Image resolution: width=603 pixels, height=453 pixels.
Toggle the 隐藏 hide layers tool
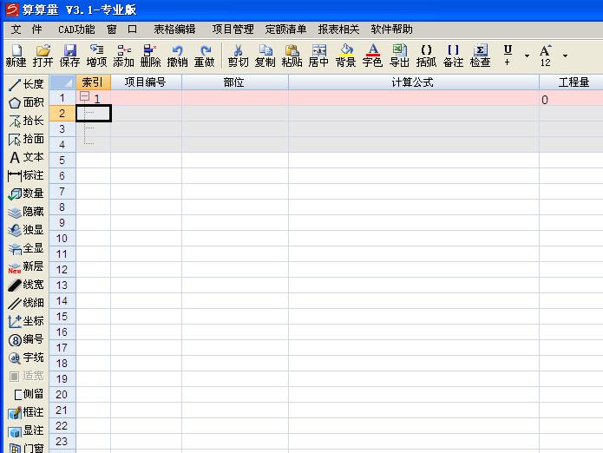[x=26, y=212]
